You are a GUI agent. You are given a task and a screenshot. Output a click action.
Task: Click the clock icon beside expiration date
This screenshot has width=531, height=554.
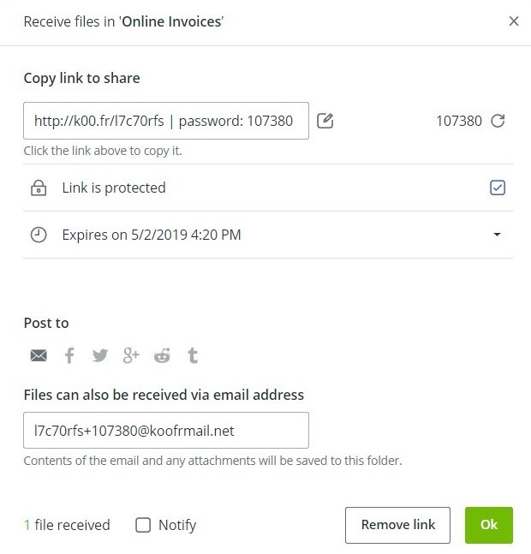(39, 235)
